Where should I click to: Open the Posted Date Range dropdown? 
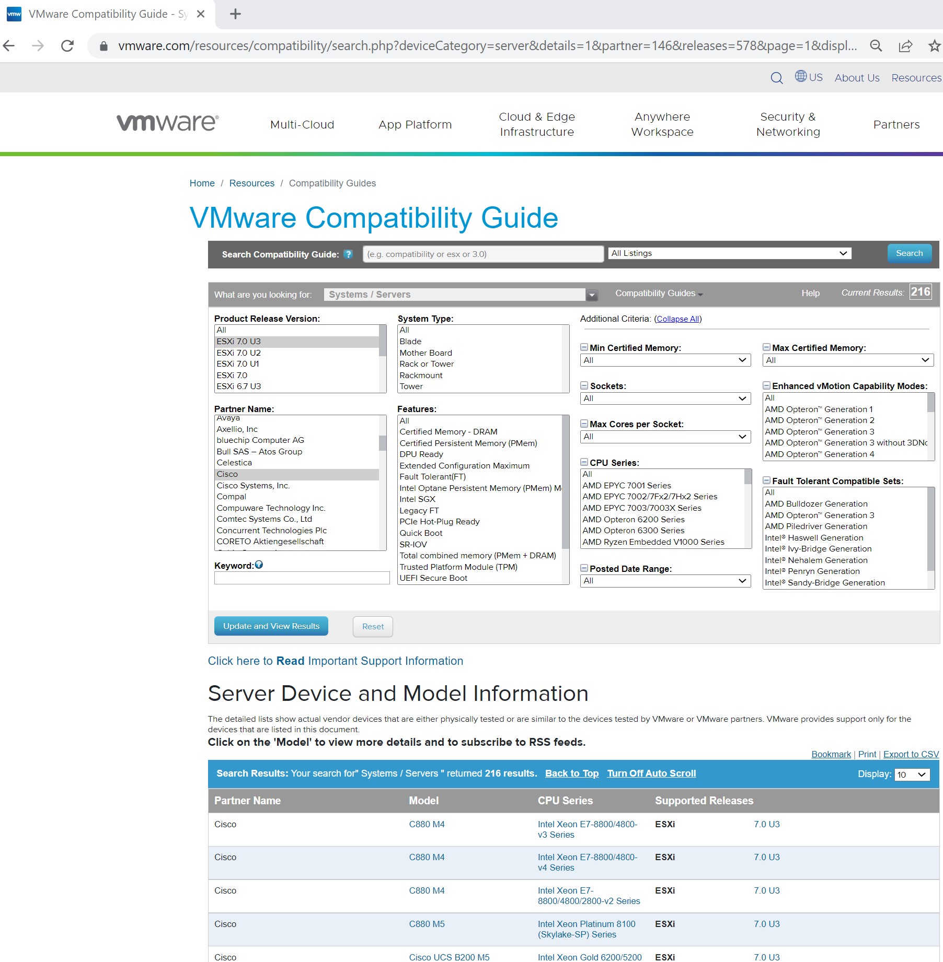pyautogui.click(x=665, y=581)
